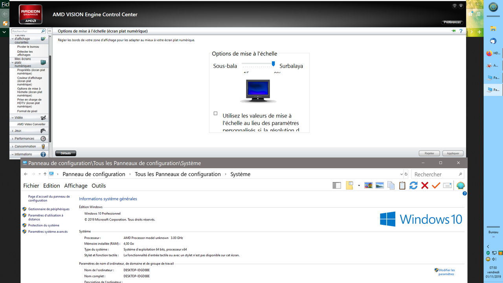503x283 pixels.
Task: Click search magnifier in AMD sidebar
Action: [44, 31]
